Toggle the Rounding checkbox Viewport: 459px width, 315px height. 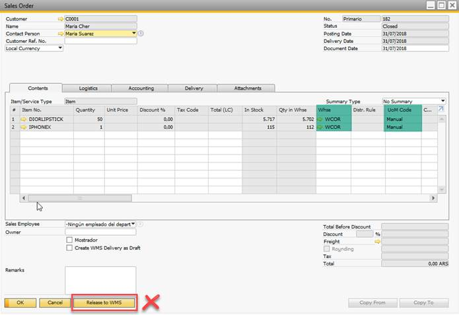327,249
